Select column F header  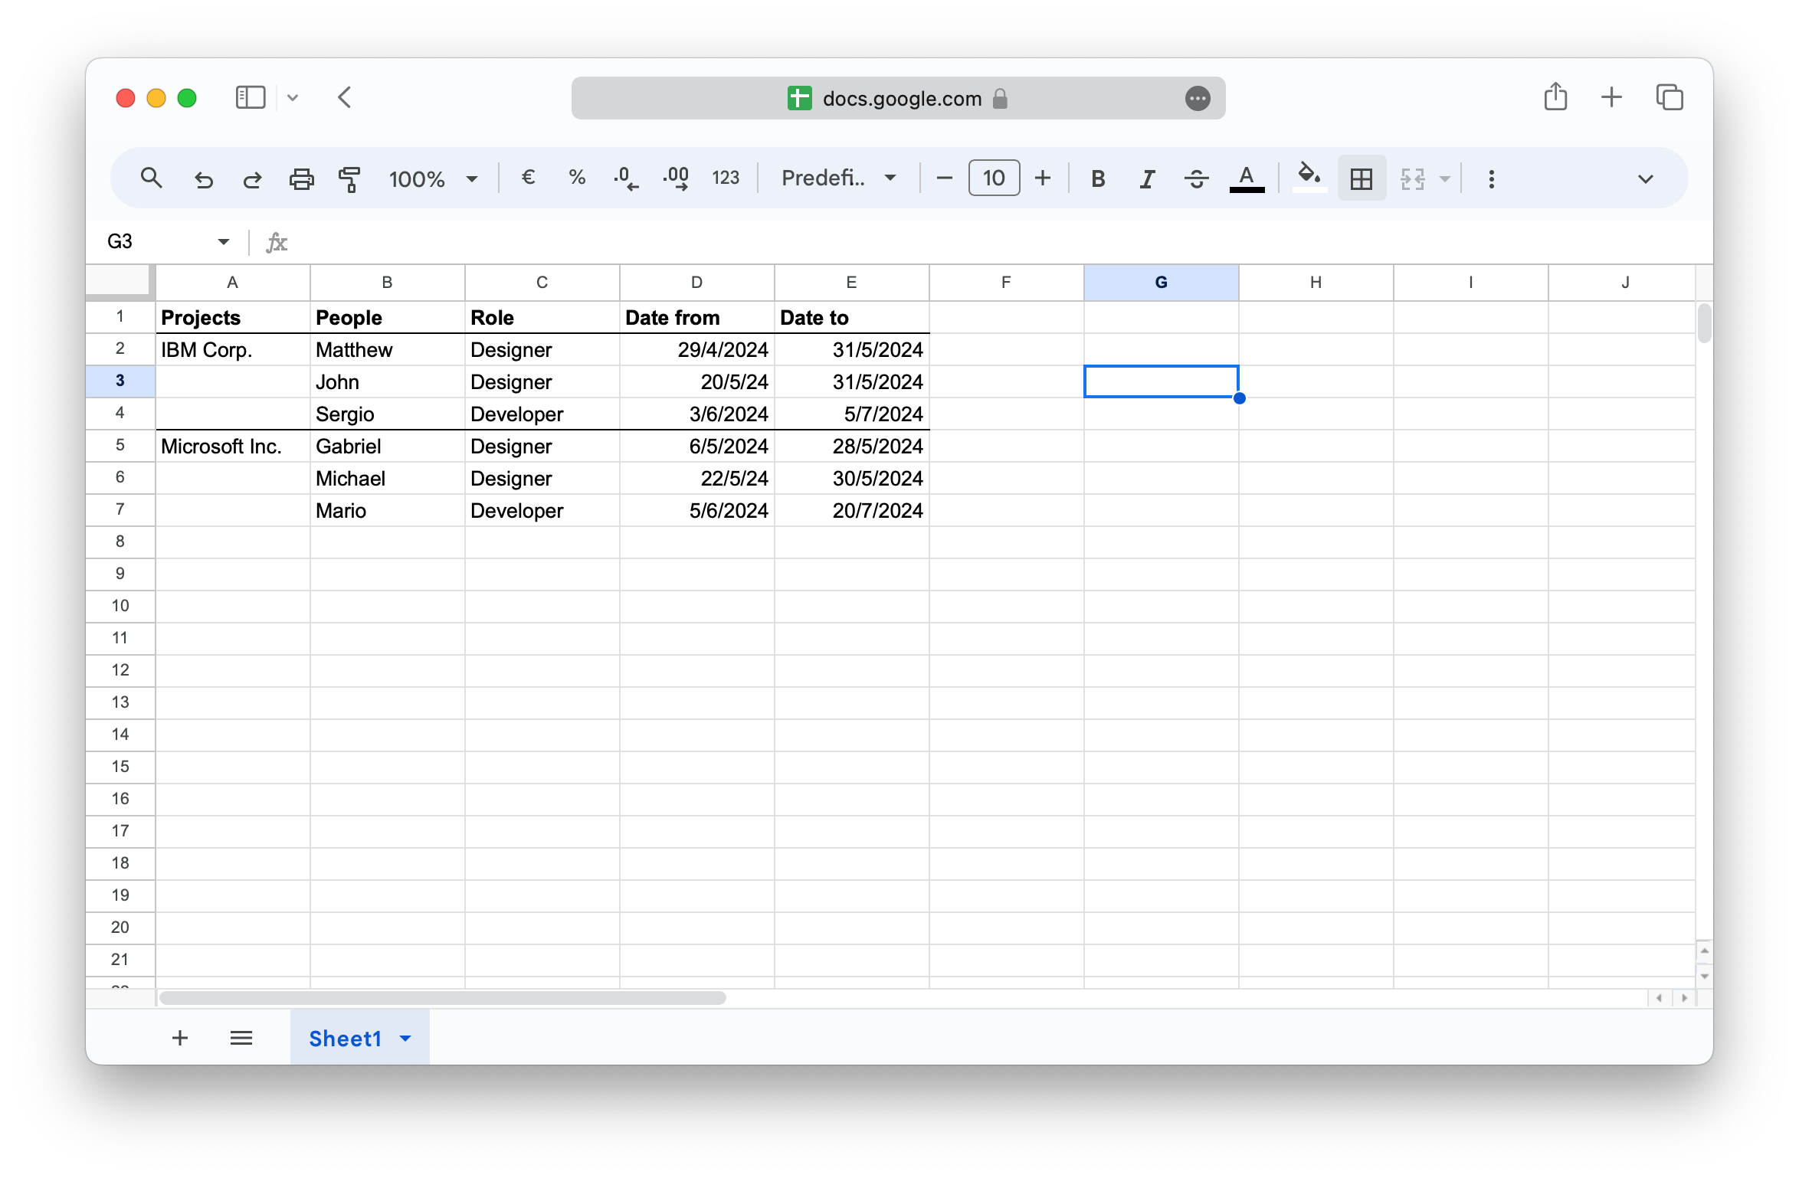[1006, 282]
